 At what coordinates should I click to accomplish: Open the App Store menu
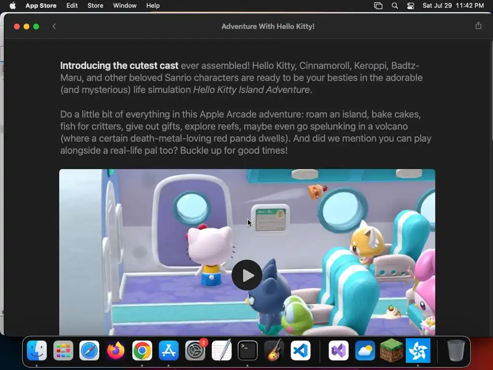(41, 6)
